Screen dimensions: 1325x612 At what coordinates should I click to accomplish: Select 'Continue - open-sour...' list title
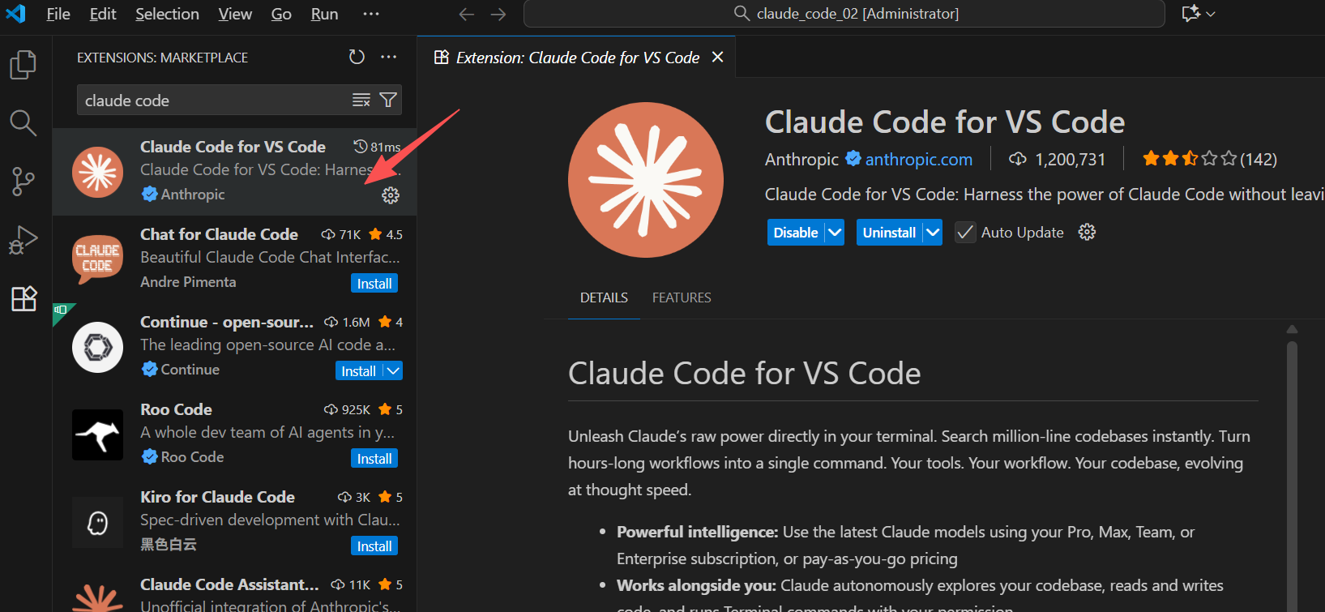[227, 322]
